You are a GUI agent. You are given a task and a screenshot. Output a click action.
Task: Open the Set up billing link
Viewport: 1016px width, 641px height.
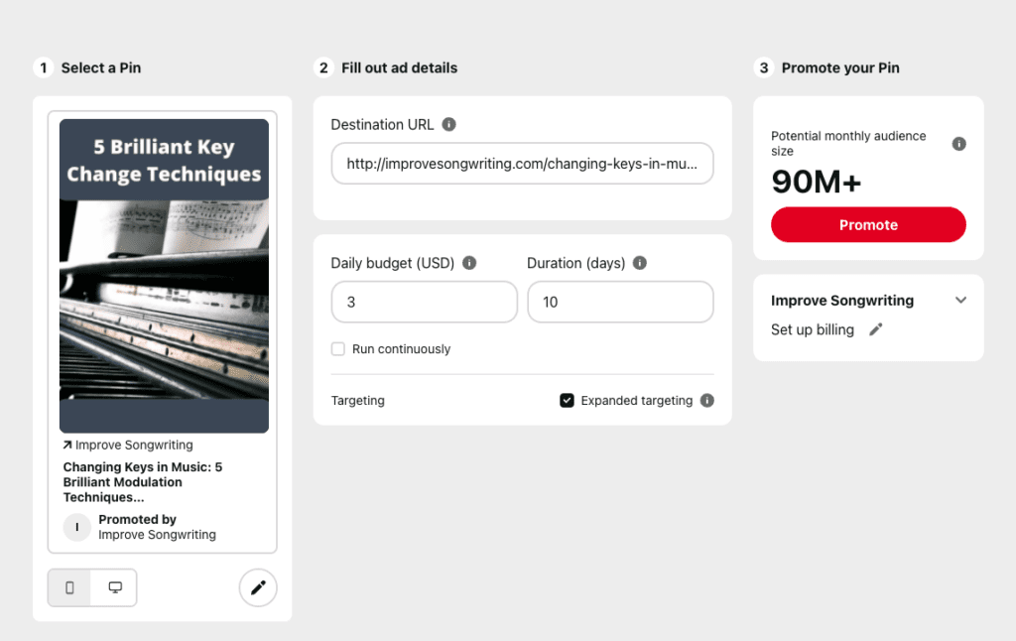[x=812, y=330]
